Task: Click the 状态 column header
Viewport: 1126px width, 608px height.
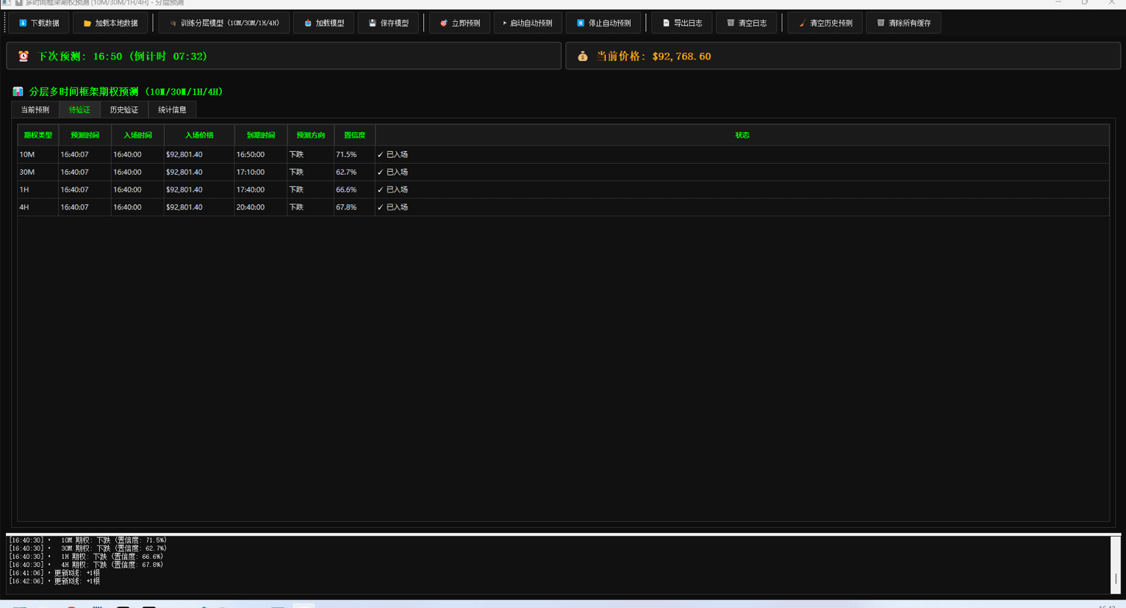Action: (742, 135)
